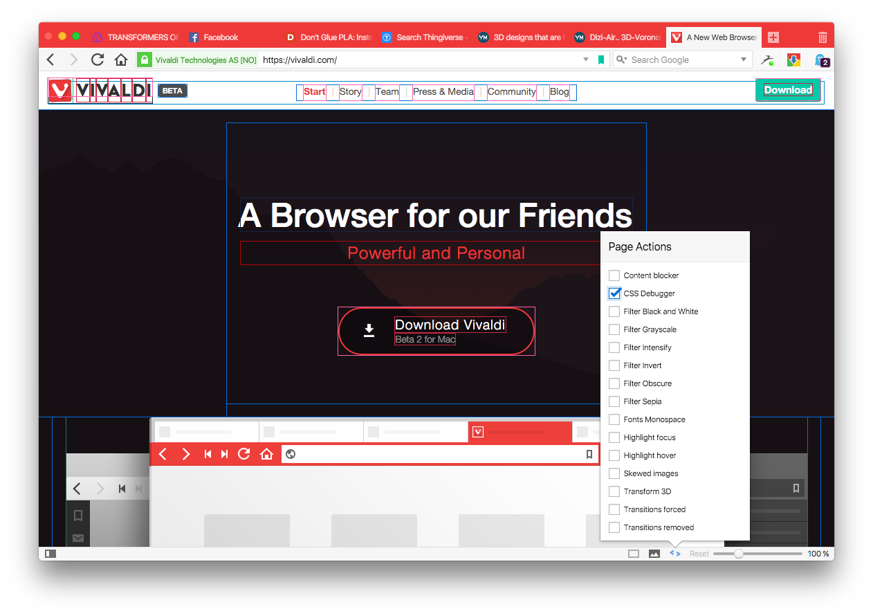Open the search engine selector dropdown
Viewport: 873px width, 616px height.
(621, 60)
